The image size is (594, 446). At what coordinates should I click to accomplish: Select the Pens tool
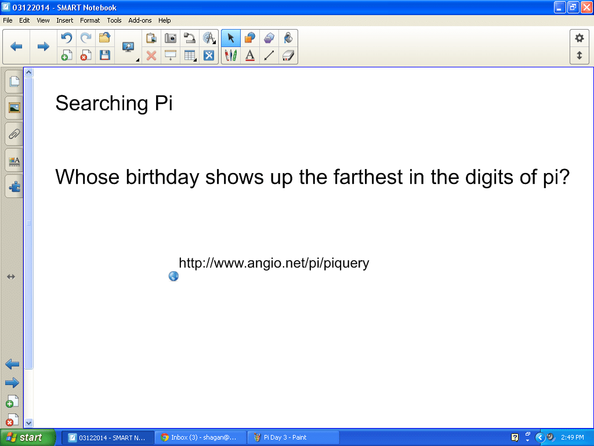click(x=231, y=55)
